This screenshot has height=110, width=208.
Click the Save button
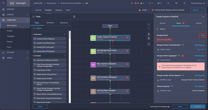point(180,106)
